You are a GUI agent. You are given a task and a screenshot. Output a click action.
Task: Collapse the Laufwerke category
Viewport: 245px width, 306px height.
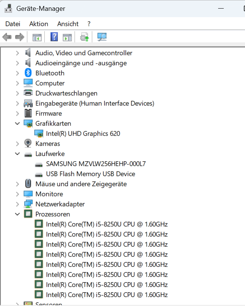tap(18, 154)
